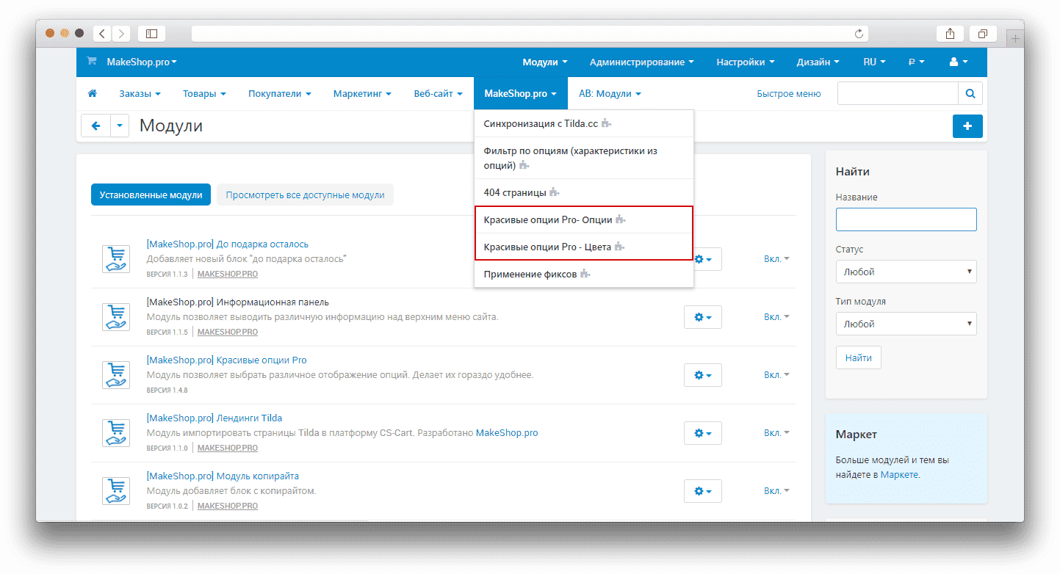Select Фильтр по опциям menu item
Viewport: 1060px width, 574px height.
click(x=584, y=158)
